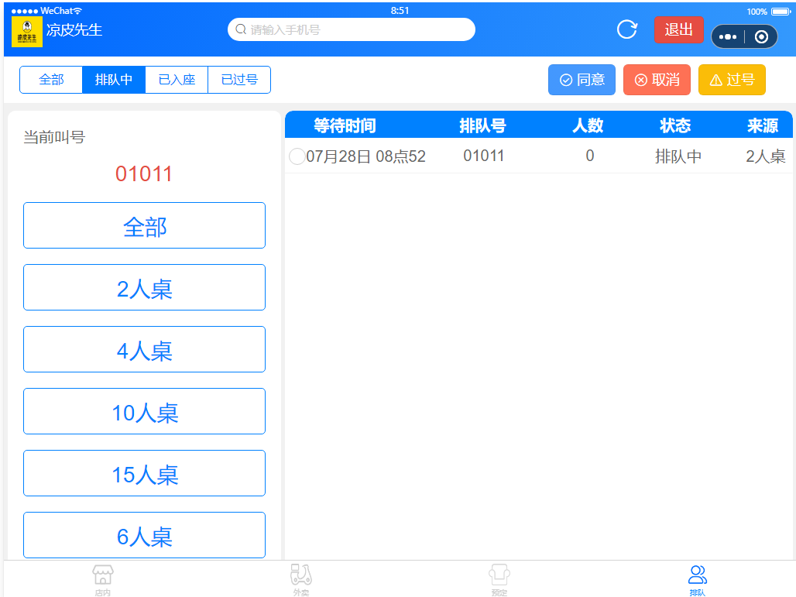Viewport: 796px width, 597px height.
Task: Open the 排队 queue icon
Action: tap(697, 575)
